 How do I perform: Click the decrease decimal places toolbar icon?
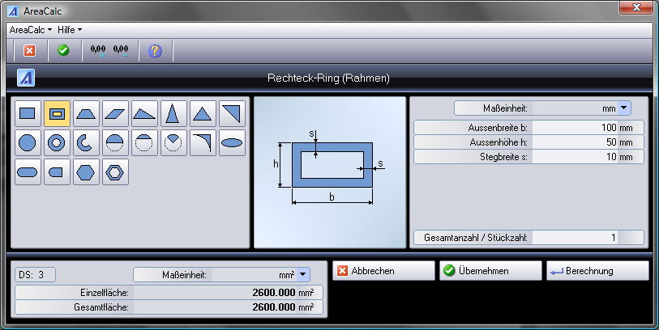click(122, 50)
